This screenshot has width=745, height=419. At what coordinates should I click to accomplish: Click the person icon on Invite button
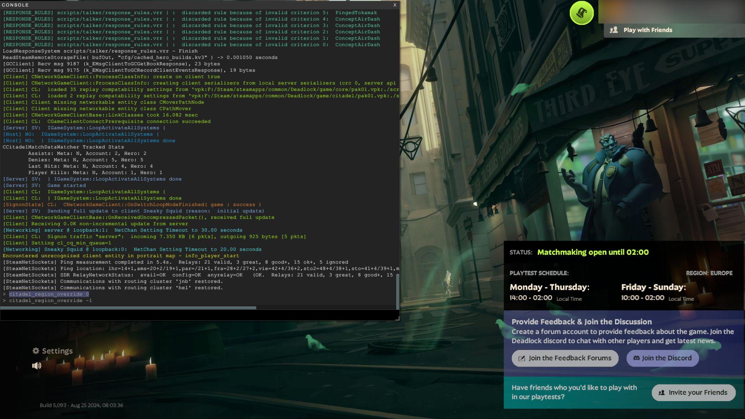point(662,393)
